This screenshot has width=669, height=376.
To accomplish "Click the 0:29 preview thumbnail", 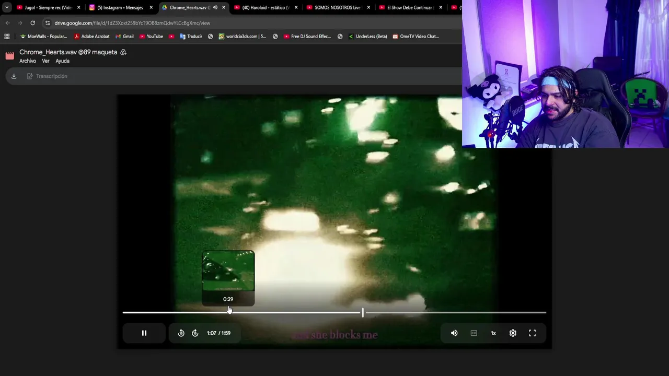I will click(x=228, y=271).
